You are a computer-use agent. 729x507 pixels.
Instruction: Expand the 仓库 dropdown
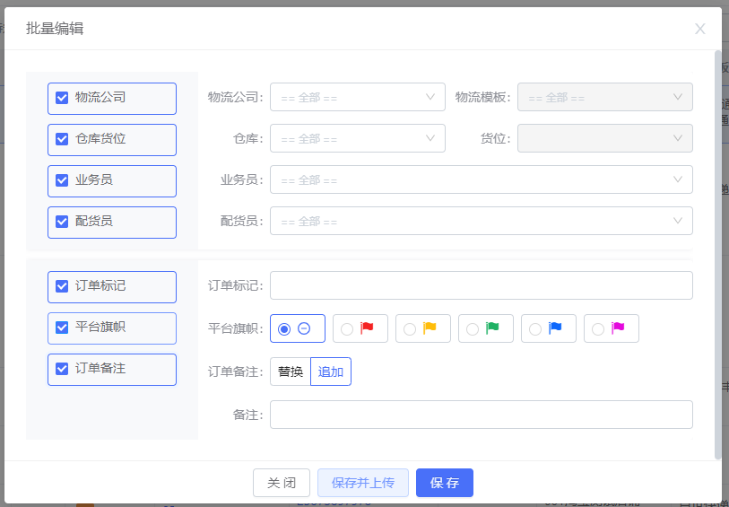(x=358, y=138)
